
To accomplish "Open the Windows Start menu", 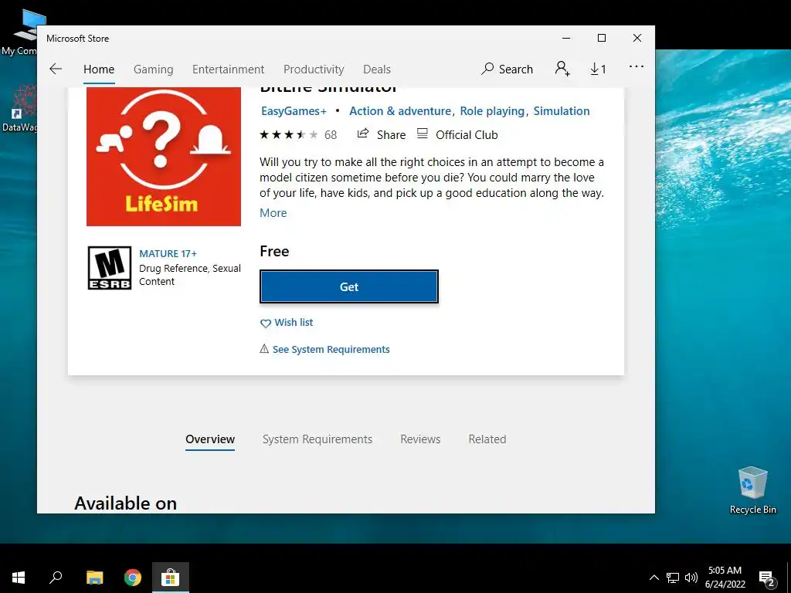I will coord(19,578).
